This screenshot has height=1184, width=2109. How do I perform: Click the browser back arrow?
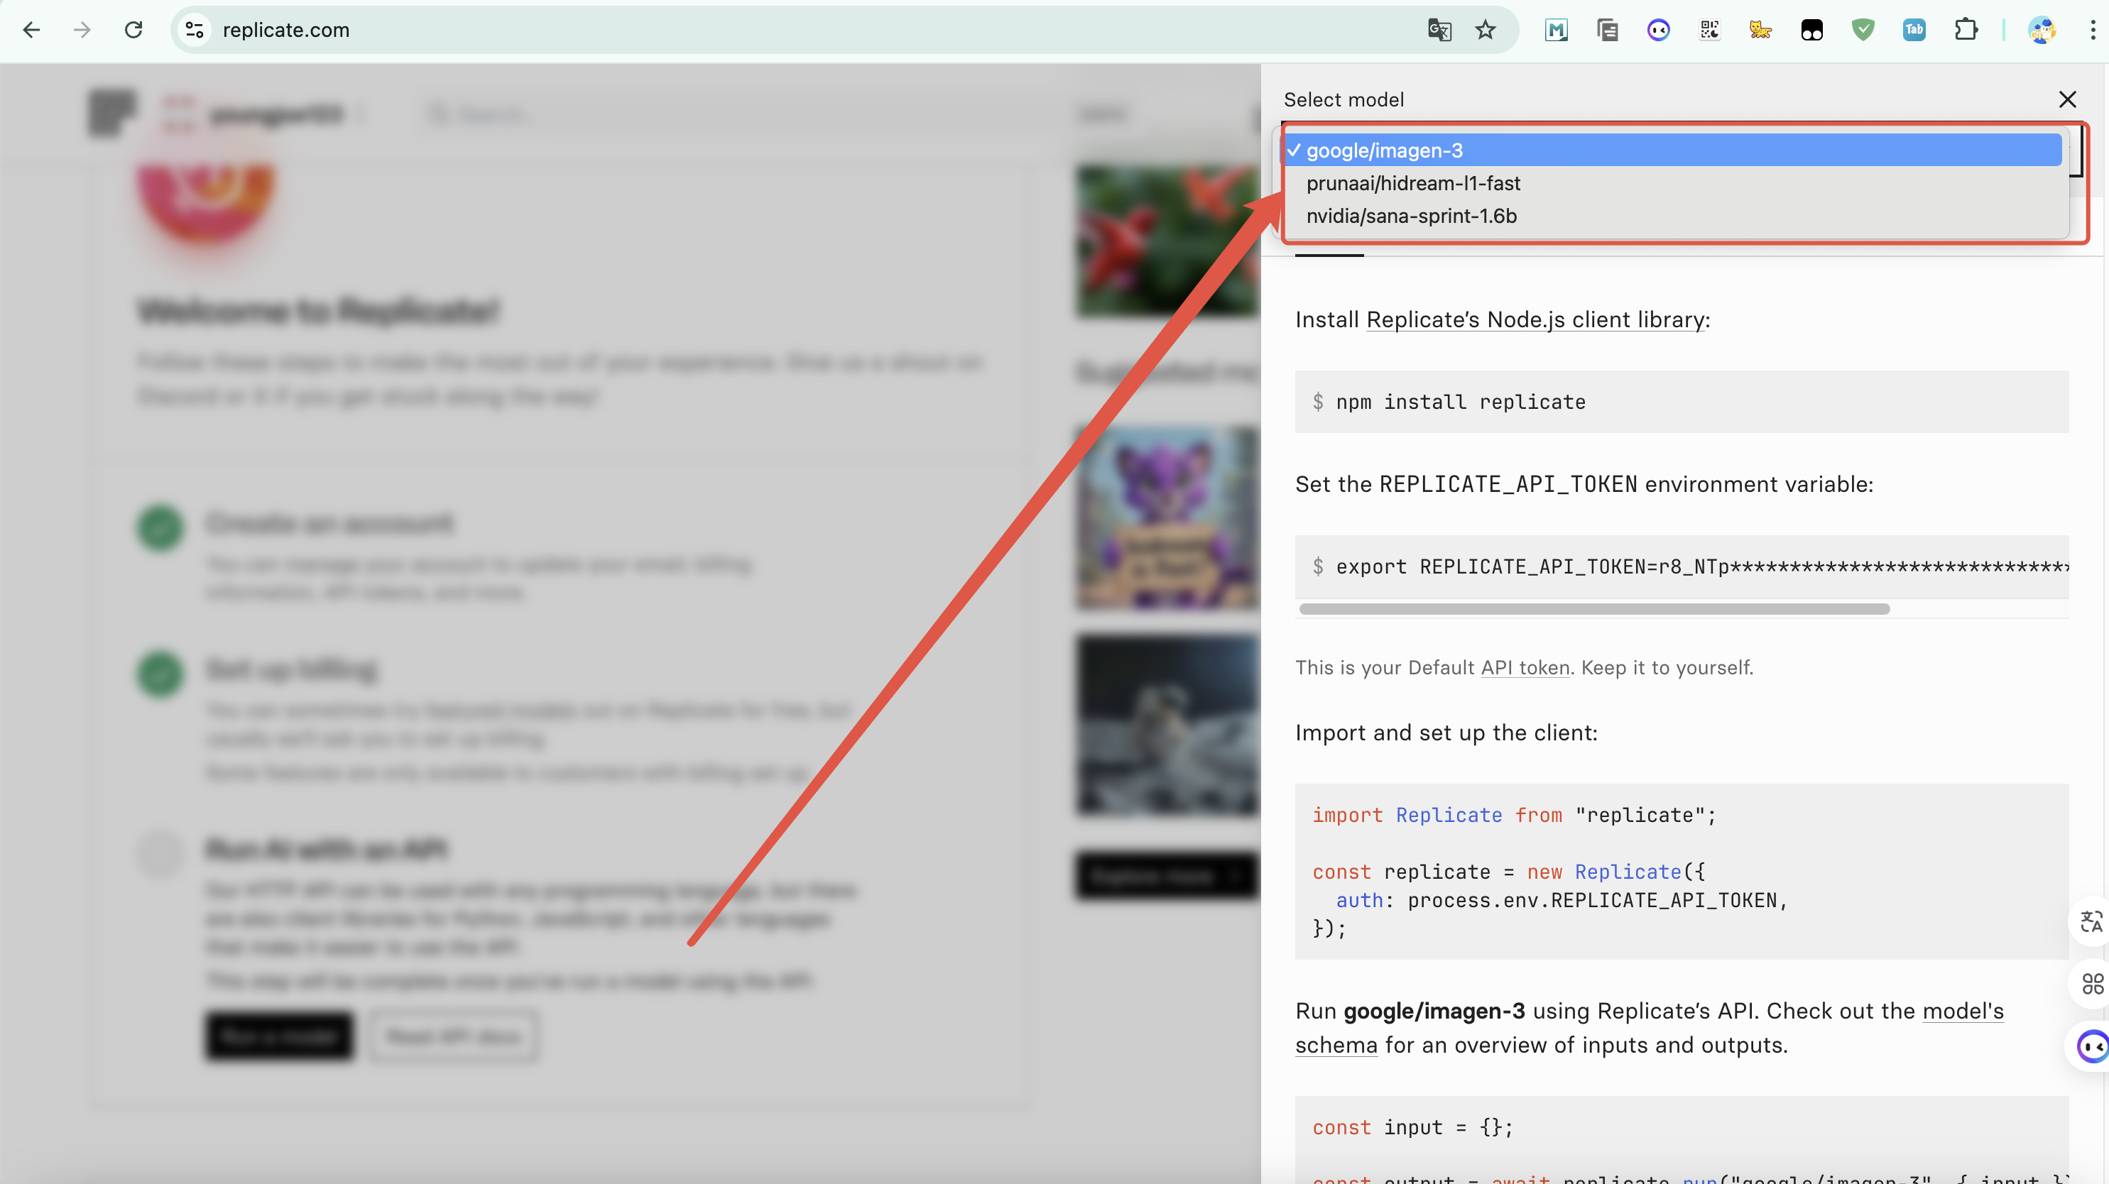click(31, 31)
